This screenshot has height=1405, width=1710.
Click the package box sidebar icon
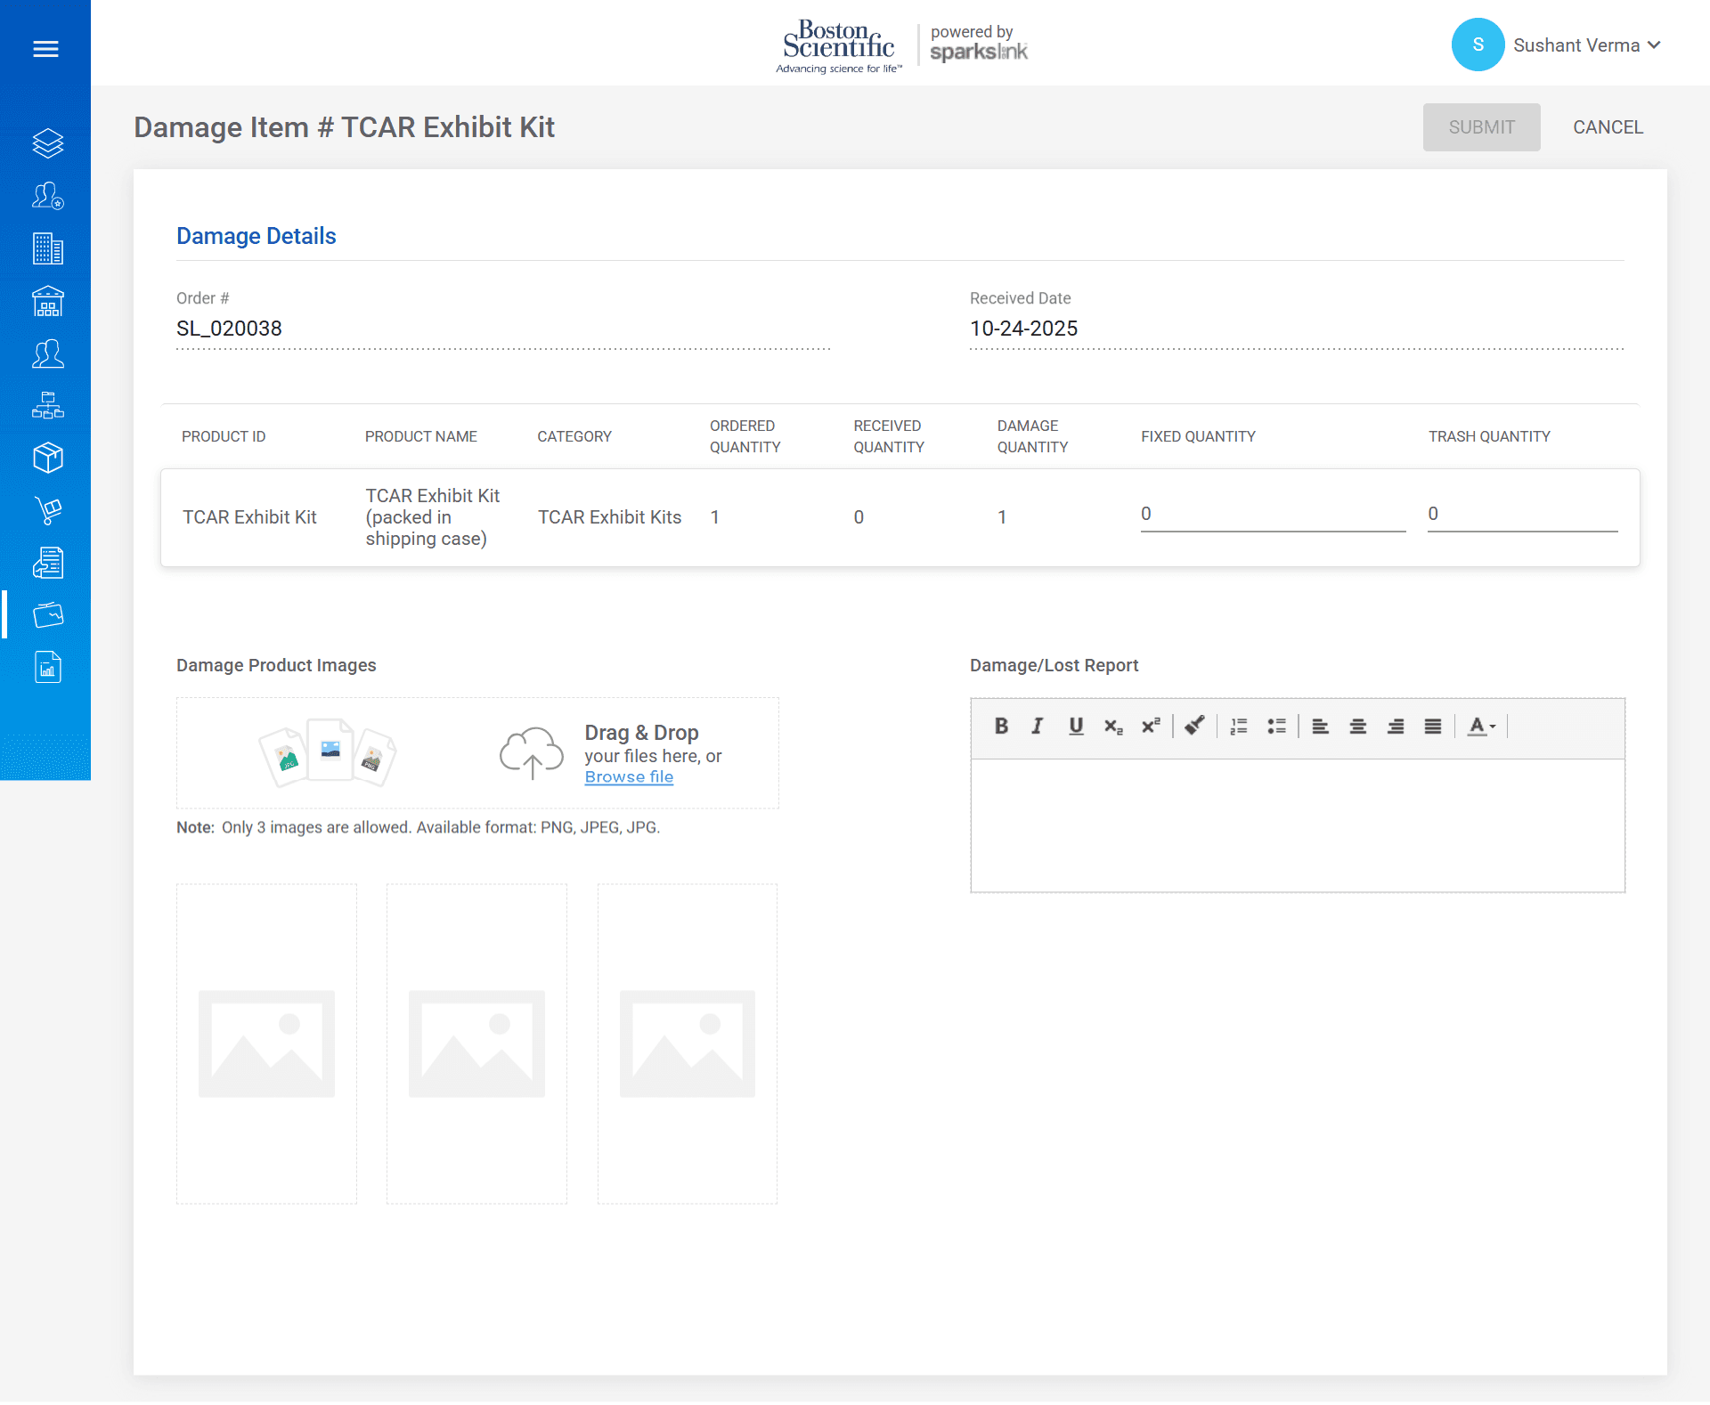[x=47, y=458]
